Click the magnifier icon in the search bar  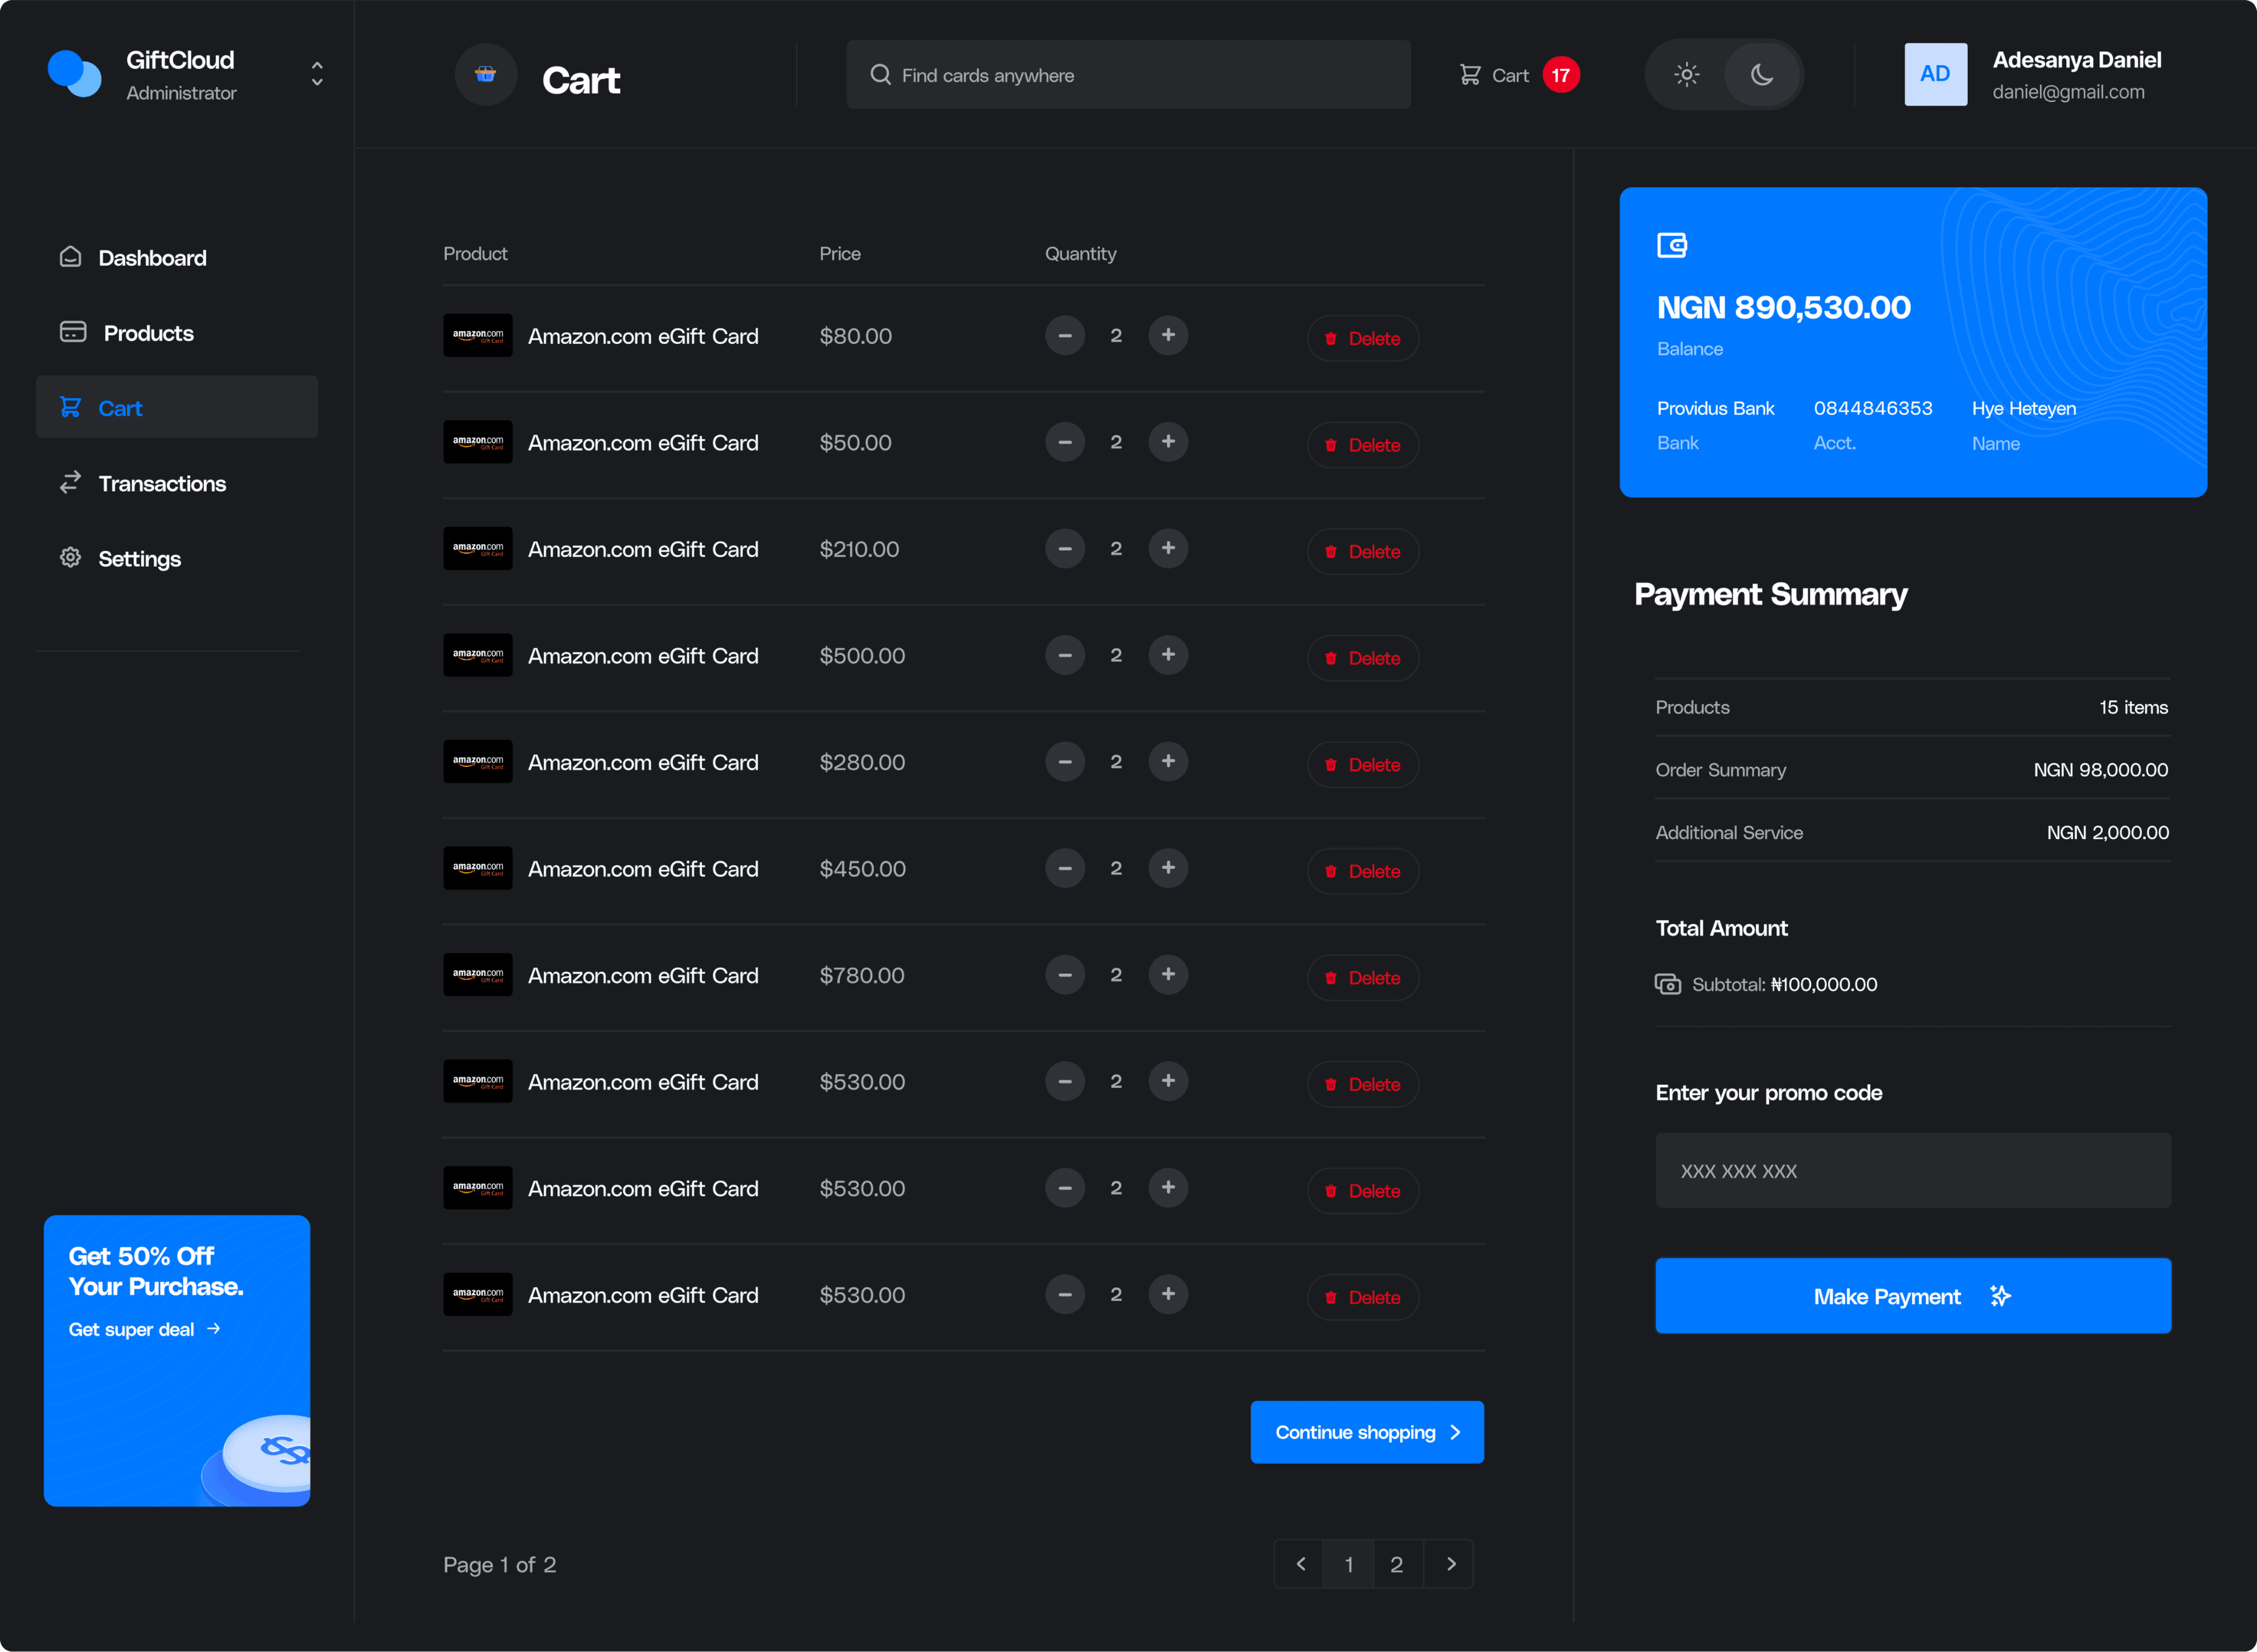[x=880, y=75]
